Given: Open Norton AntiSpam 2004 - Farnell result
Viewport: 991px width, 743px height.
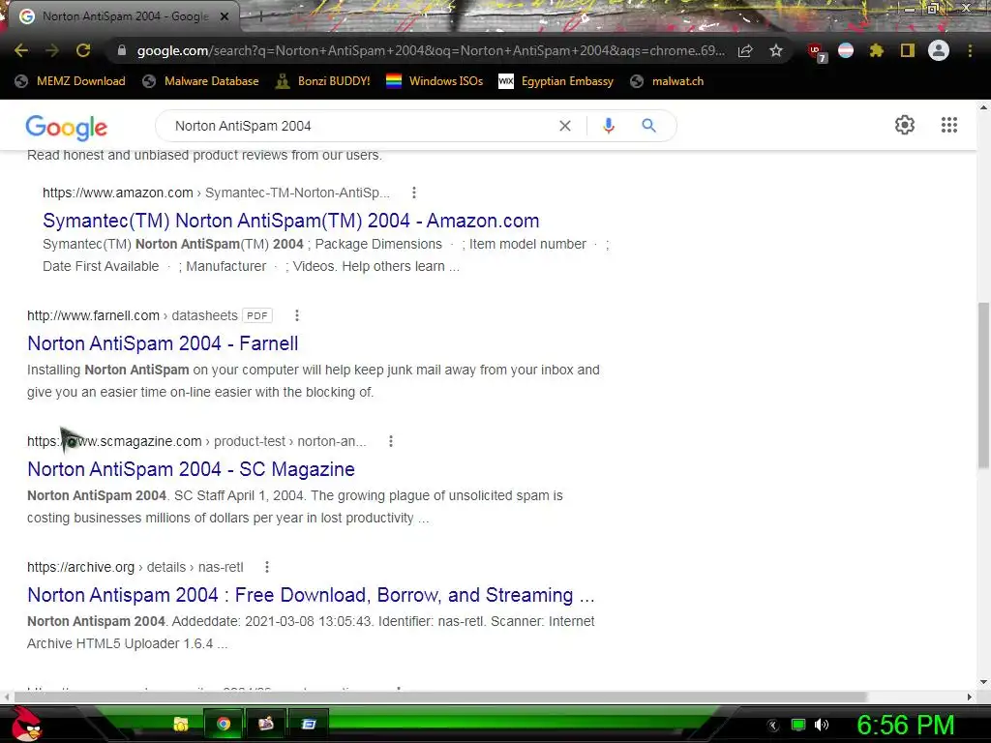Looking at the screenshot, I should click(x=163, y=343).
